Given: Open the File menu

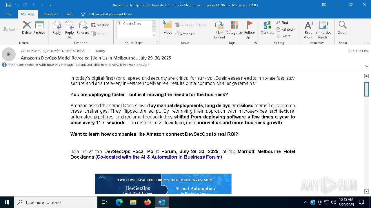Looking at the screenshot, I should pyautogui.click(x=8, y=14).
